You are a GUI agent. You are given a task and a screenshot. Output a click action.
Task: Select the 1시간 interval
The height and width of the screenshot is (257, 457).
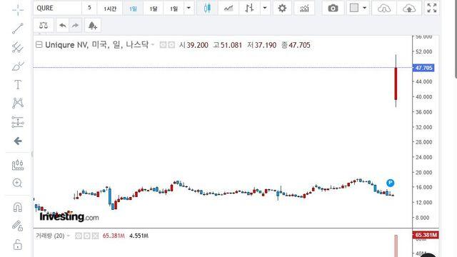point(110,8)
